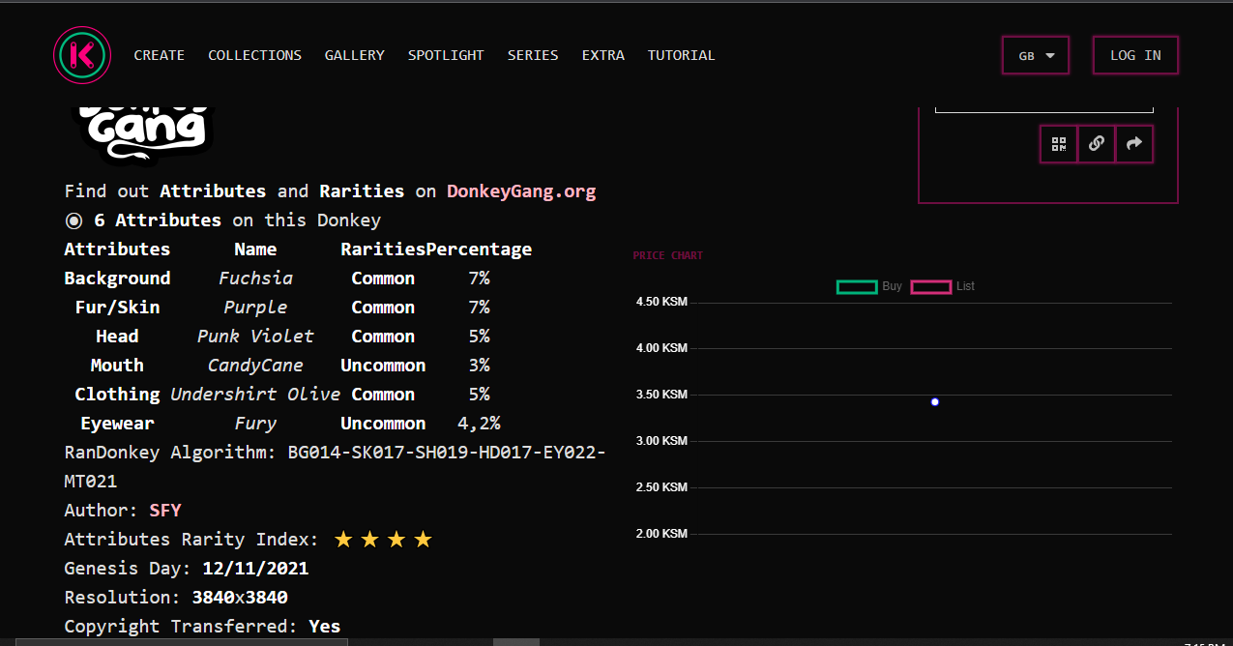Click the RanDonkey Algorithm code text
This screenshot has height=646, width=1233.
click(335, 467)
